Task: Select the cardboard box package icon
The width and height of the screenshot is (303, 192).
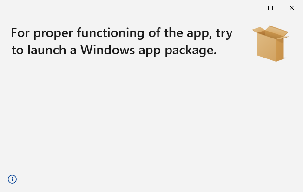Action: pos(270,44)
